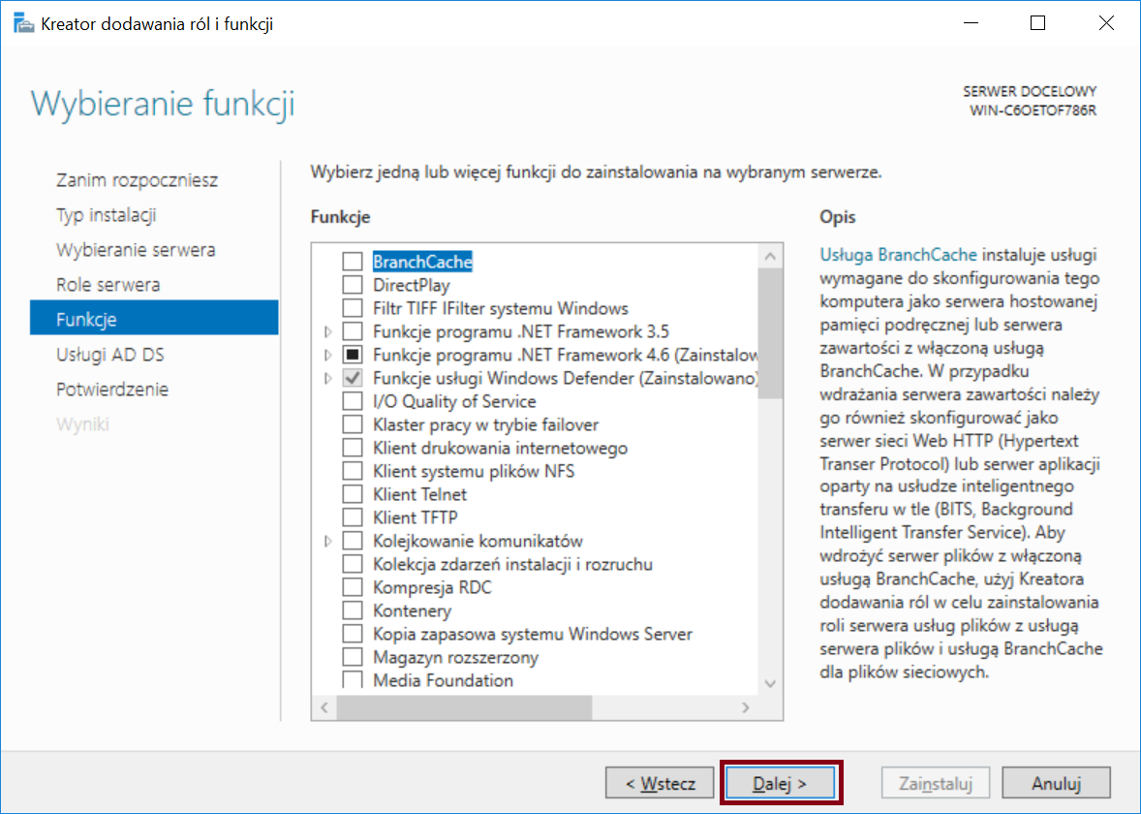The image size is (1141, 814).
Task: Tick the Kontenery feature checkbox
Action: tap(353, 610)
